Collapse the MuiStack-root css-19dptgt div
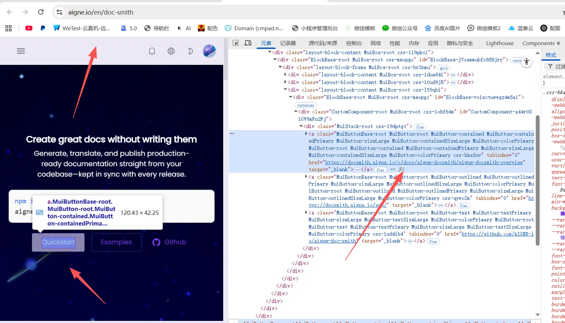 pos(301,126)
